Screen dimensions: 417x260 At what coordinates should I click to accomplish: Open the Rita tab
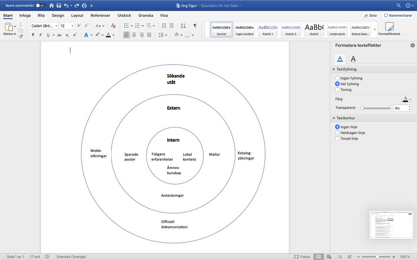click(x=41, y=15)
